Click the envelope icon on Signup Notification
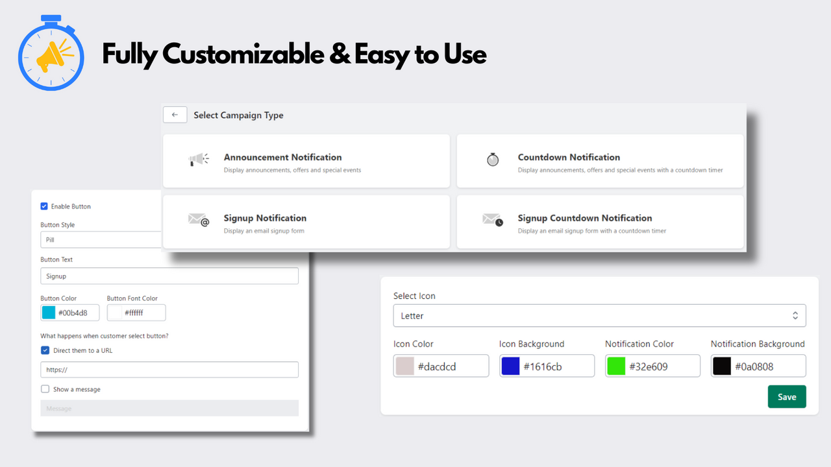The height and width of the screenshot is (467, 831). [x=199, y=221]
